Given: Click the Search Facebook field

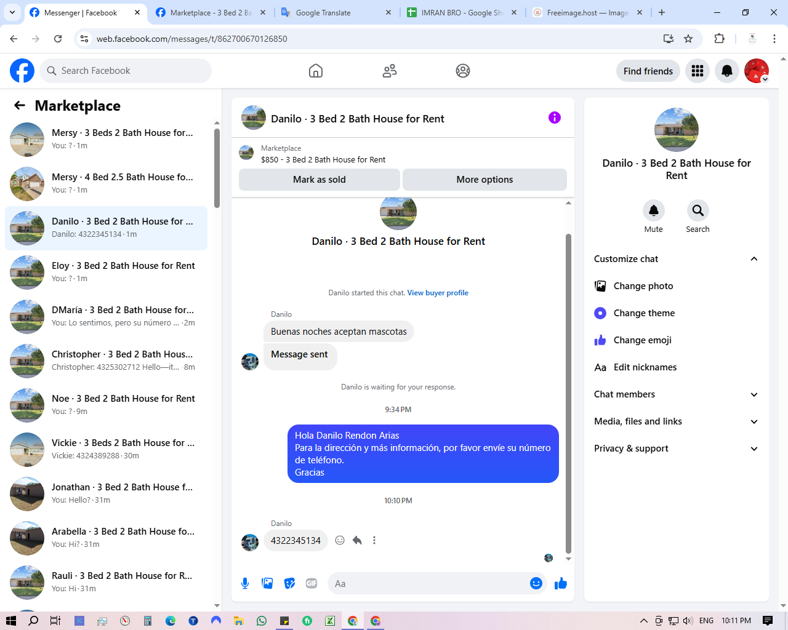Looking at the screenshot, I should (126, 71).
